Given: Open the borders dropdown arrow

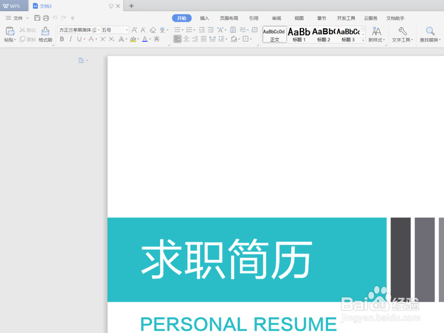Looking at the screenshot, I should click(251, 39).
